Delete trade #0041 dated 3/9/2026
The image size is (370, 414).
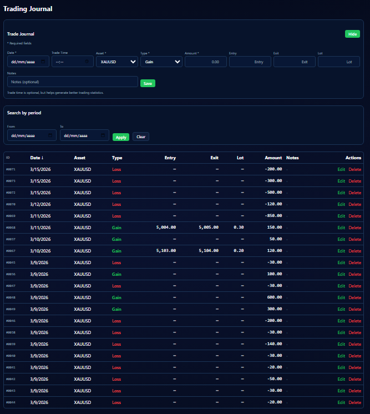[x=354, y=367]
